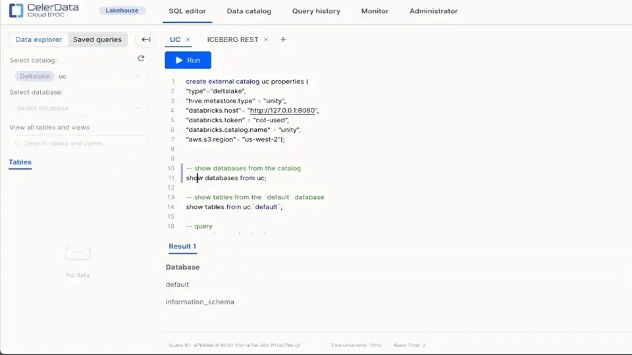Switch to Saved queries view
This screenshot has height=355, width=632.
[97, 39]
